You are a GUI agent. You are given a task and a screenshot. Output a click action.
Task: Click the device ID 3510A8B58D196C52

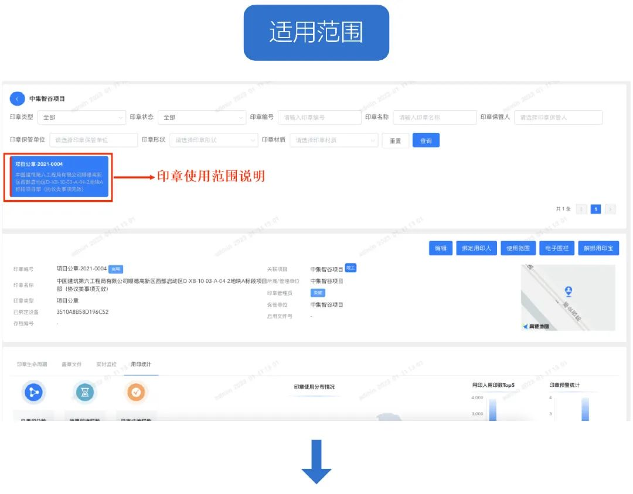(83, 312)
